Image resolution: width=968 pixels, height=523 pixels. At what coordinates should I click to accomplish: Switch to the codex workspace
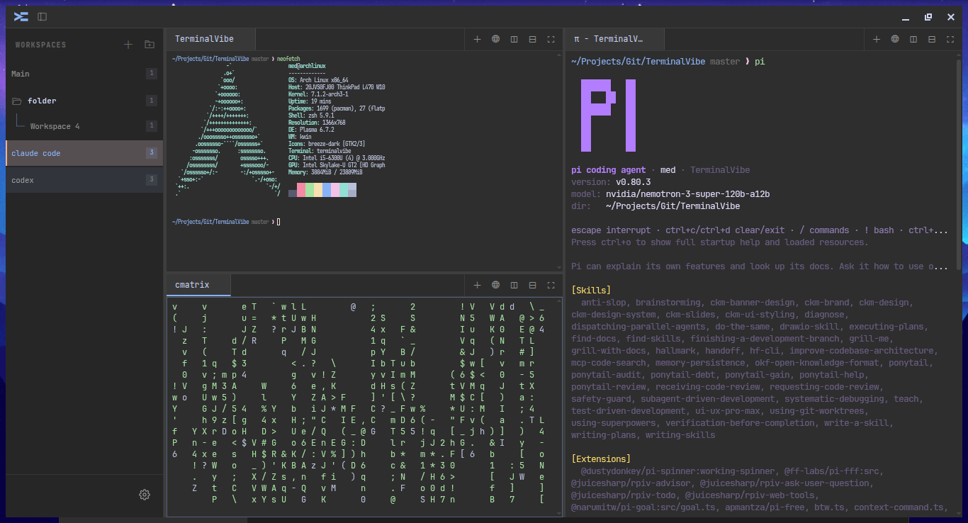coord(84,180)
